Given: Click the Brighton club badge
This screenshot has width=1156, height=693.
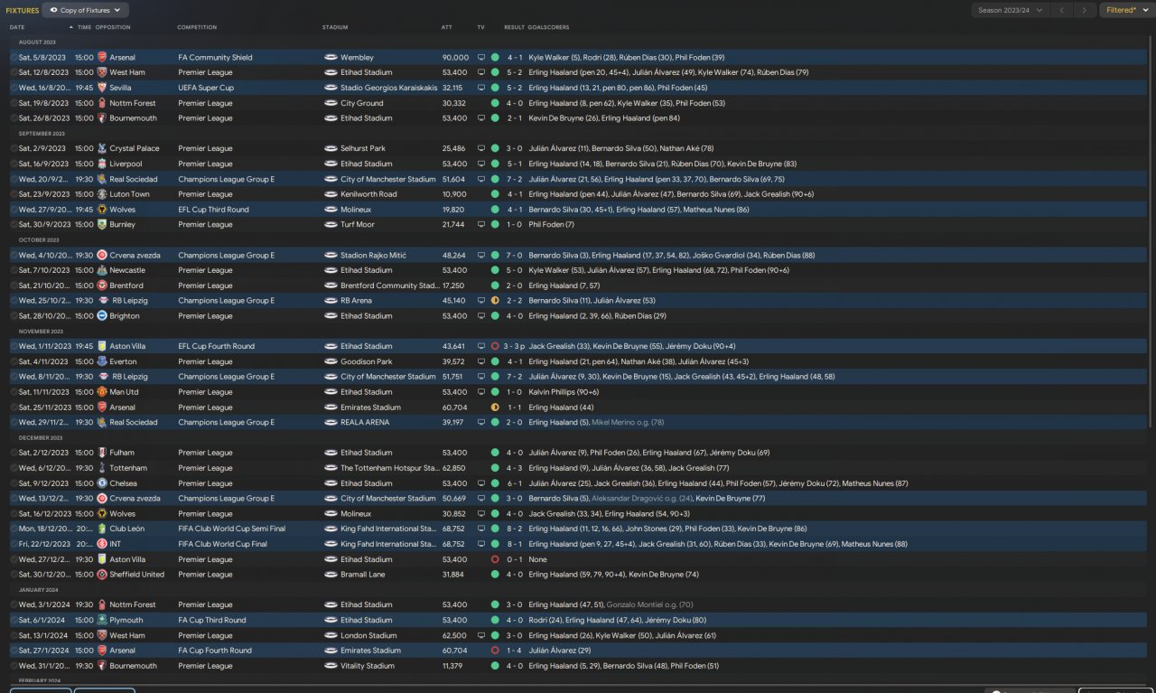Looking at the screenshot, I should (x=102, y=316).
